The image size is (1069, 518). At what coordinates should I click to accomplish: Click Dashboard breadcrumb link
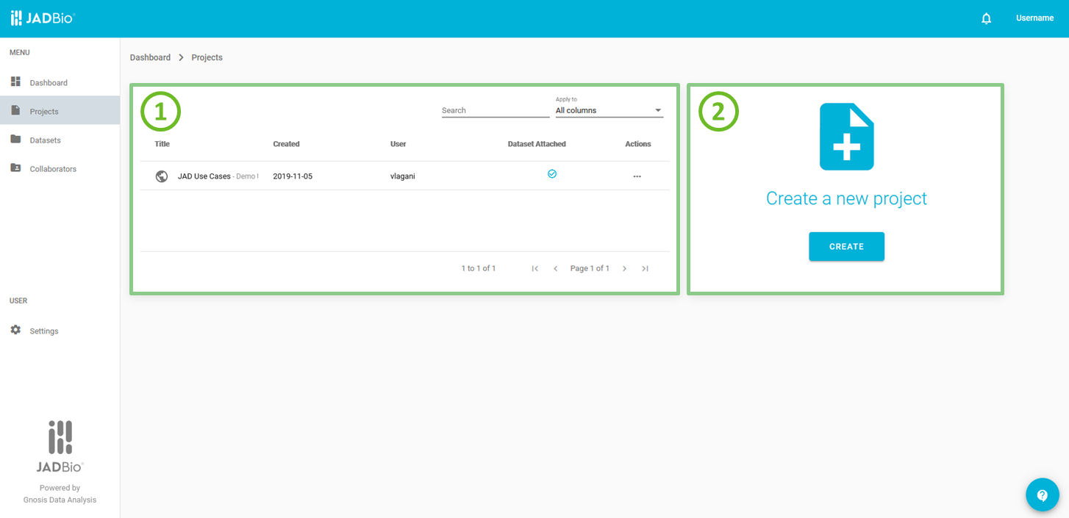point(150,57)
